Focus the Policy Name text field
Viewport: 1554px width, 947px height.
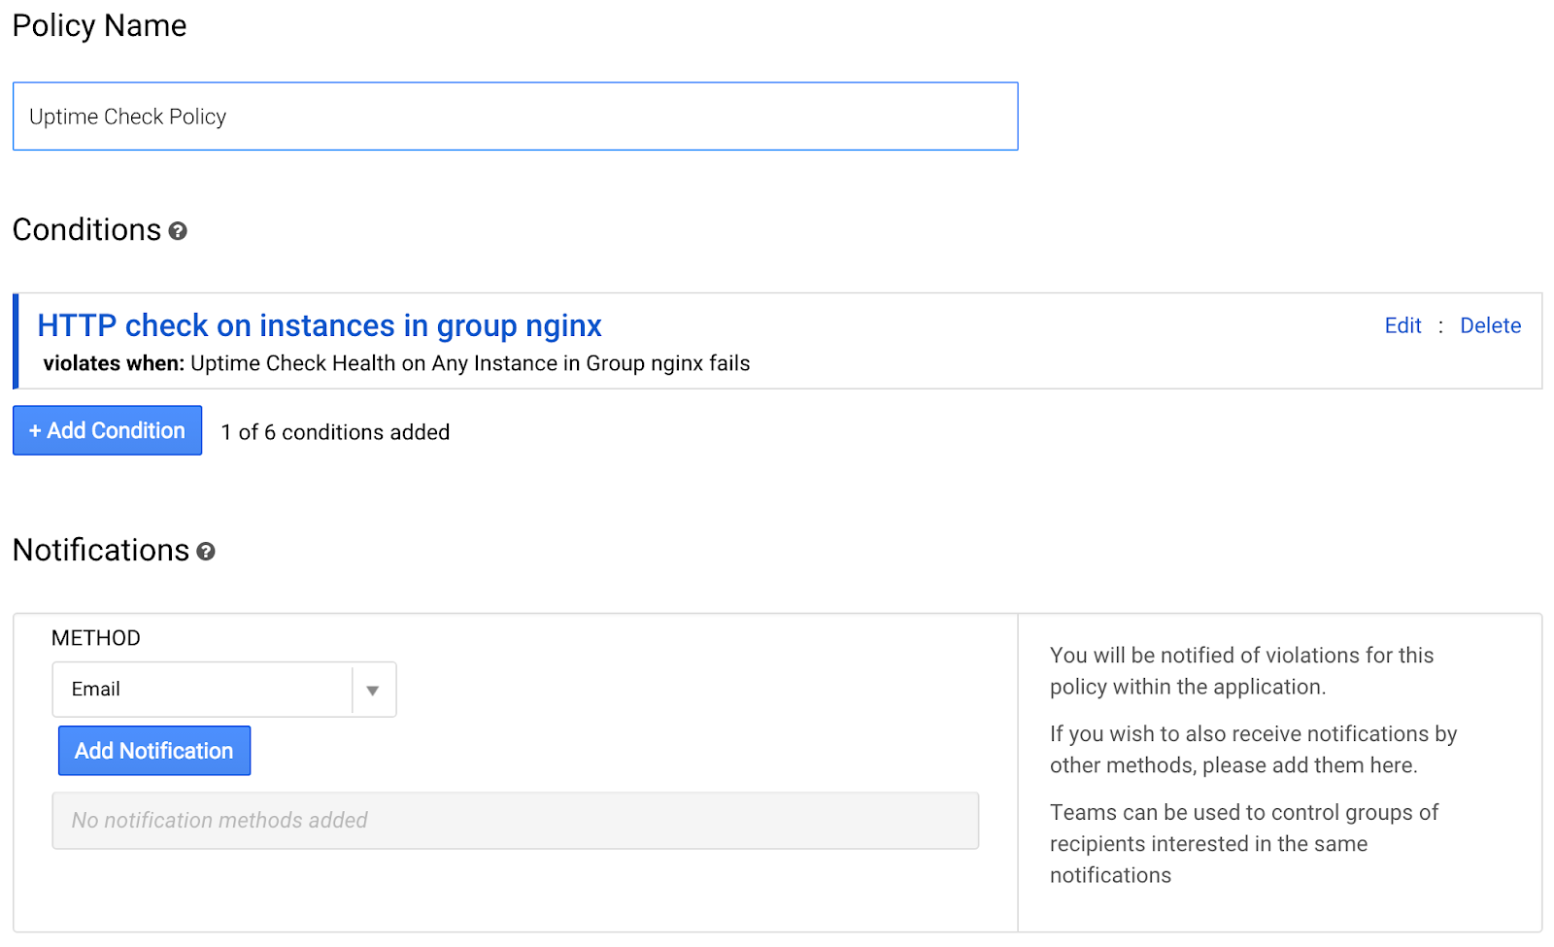click(x=515, y=117)
